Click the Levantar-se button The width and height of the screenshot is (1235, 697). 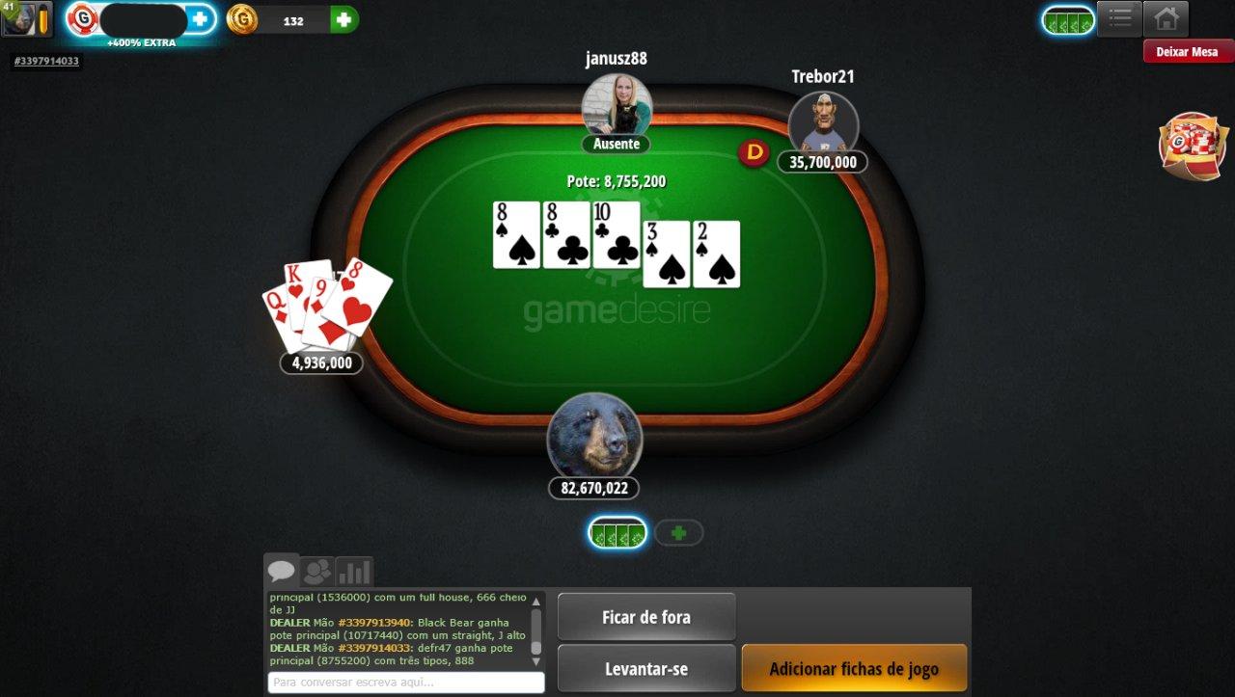tap(646, 668)
